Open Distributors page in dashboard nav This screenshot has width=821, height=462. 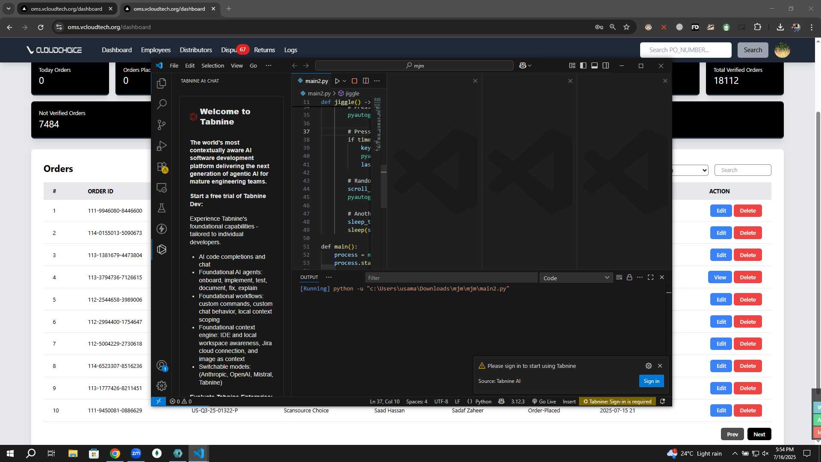[196, 50]
